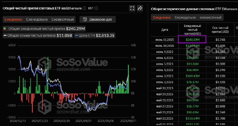This screenshot has height=126, width=238.
Task: Click tallest green bar near 2025/06/11
Action: click(x=129, y=79)
